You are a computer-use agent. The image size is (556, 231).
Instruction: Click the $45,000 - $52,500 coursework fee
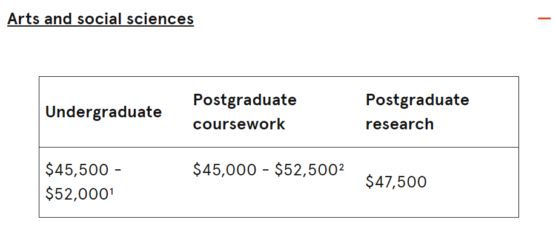268,170
